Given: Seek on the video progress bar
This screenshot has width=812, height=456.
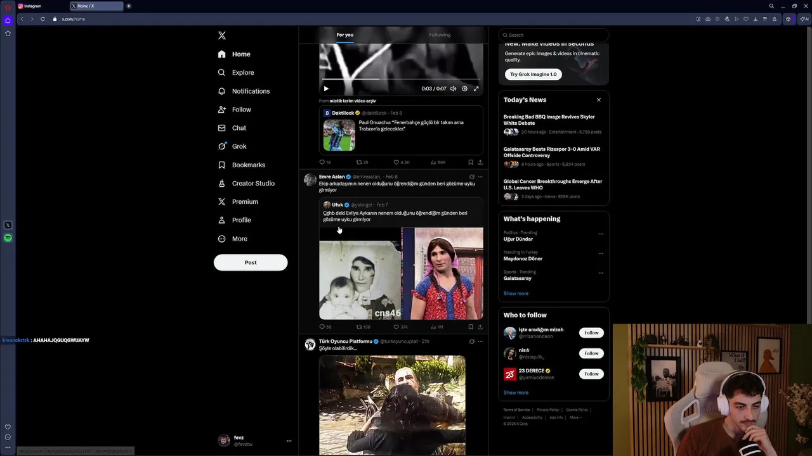Looking at the screenshot, I should [x=400, y=79].
